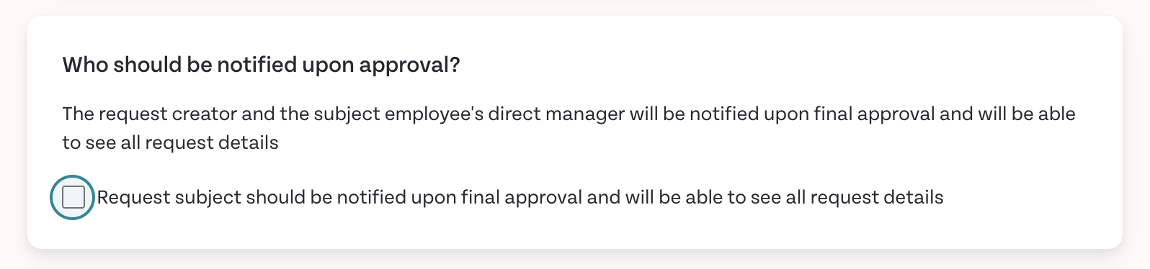Click the word "approval?" in the heading
Image resolution: width=1150 pixels, height=269 pixels.
click(x=409, y=65)
